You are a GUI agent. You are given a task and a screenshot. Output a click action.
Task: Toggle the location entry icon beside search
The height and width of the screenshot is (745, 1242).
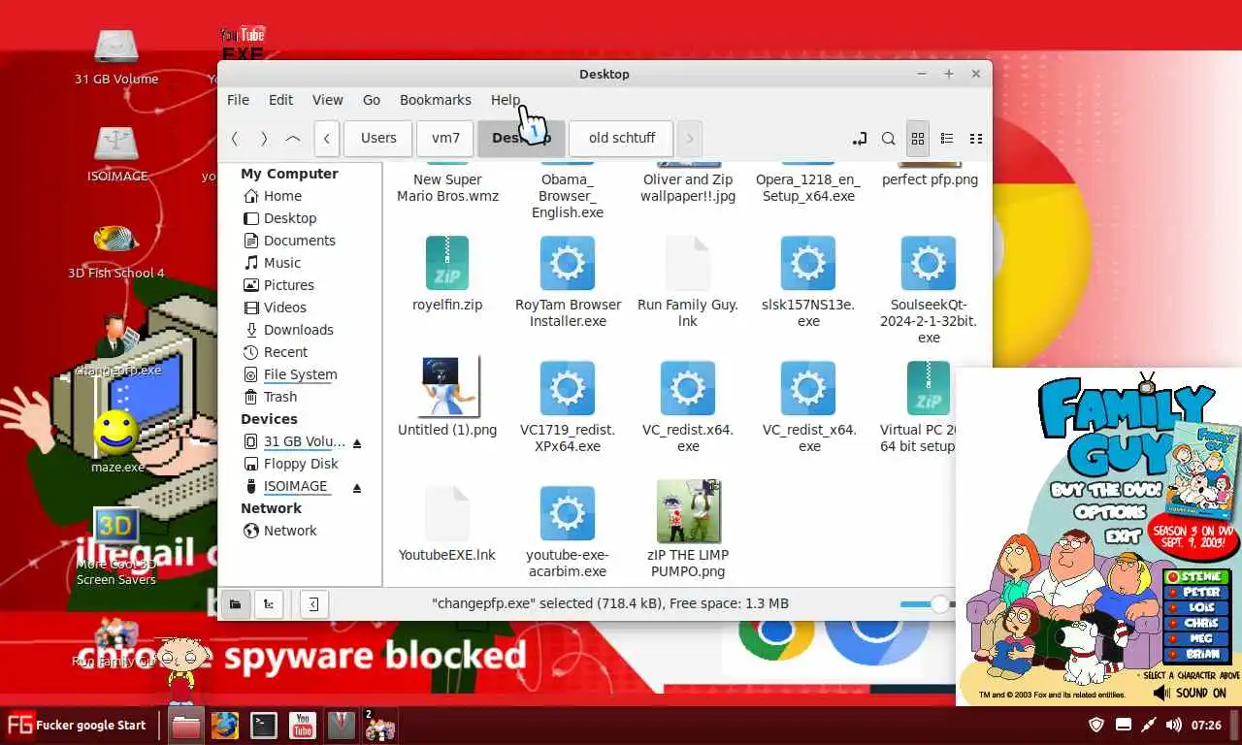click(x=860, y=139)
